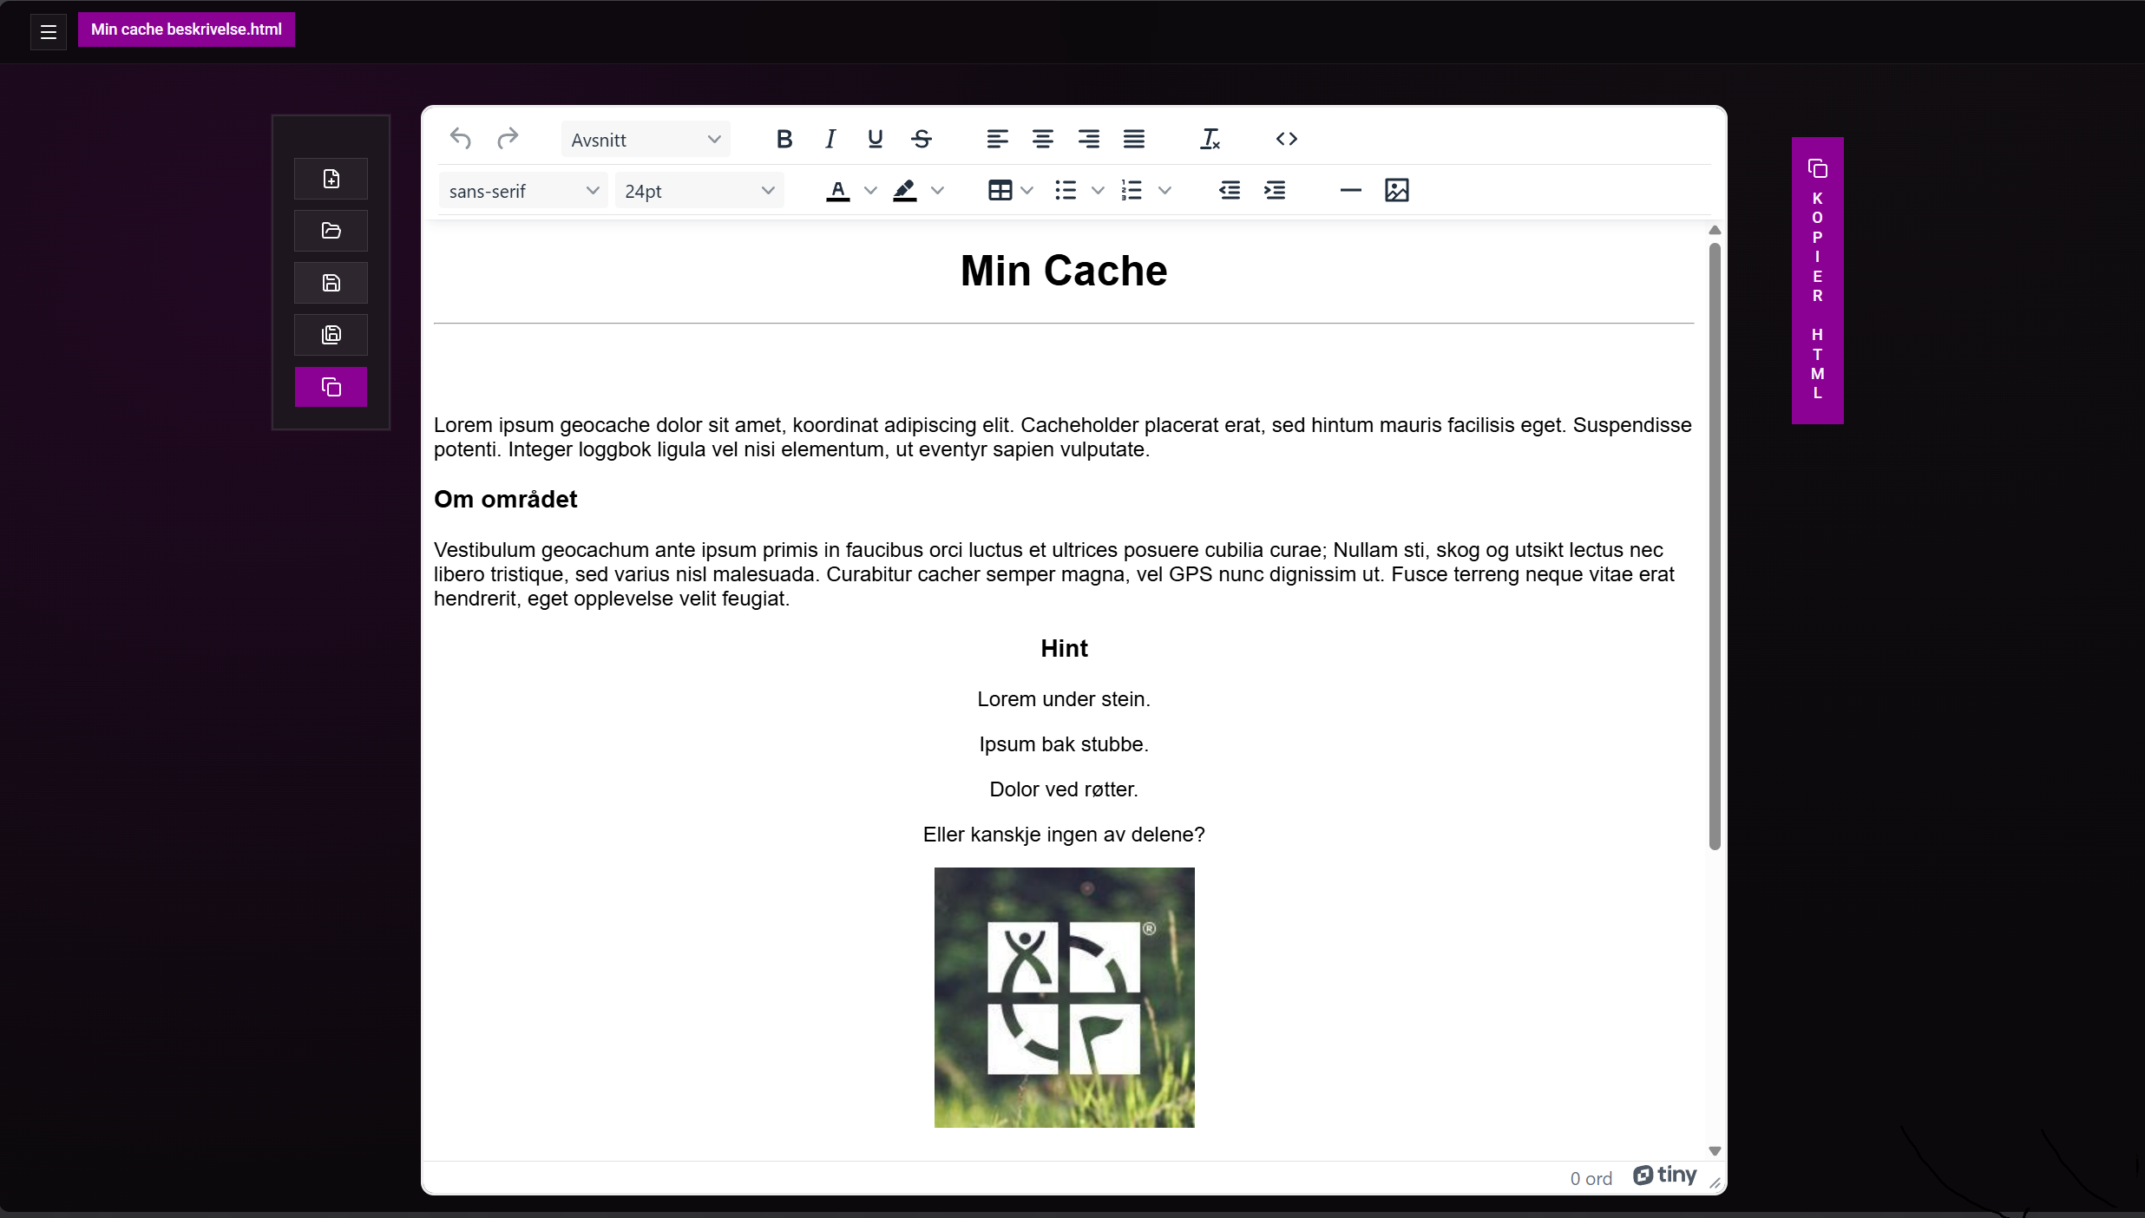Image resolution: width=2145 pixels, height=1218 pixels.
Task: Align text center
Action: tap(1043, 139)
